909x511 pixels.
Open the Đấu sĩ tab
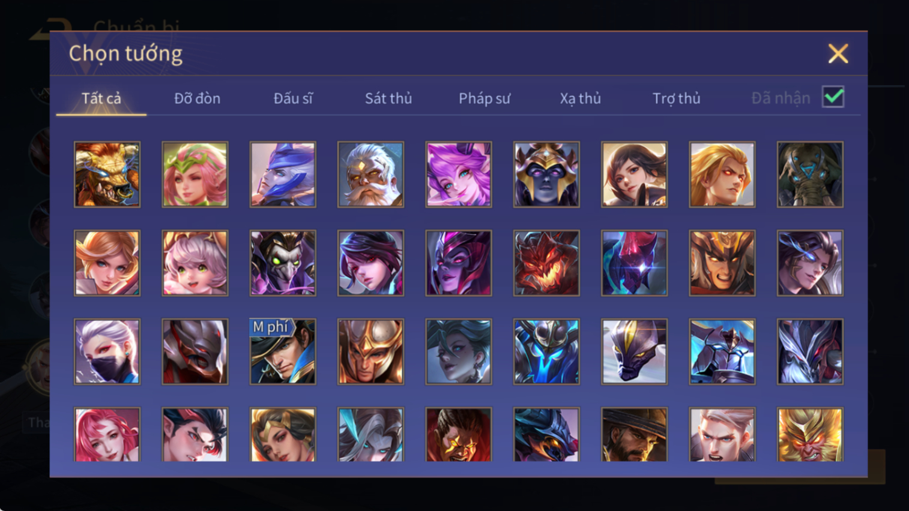[293, 98]
